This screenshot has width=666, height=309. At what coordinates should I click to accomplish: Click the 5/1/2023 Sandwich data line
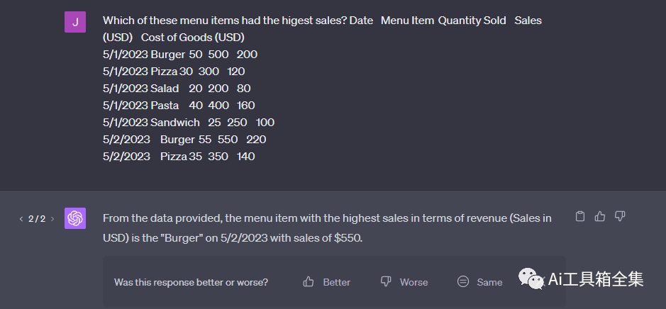coord(188,123)
